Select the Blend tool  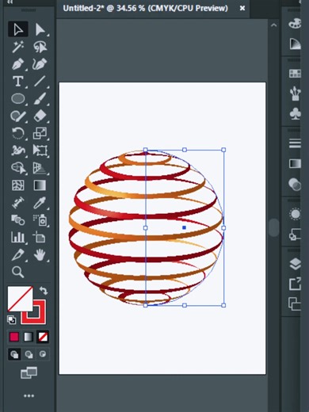18,219
